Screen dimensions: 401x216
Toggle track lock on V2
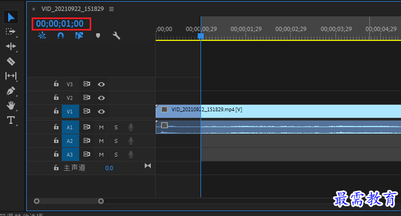pyautogui.click(x=56, y=98)
